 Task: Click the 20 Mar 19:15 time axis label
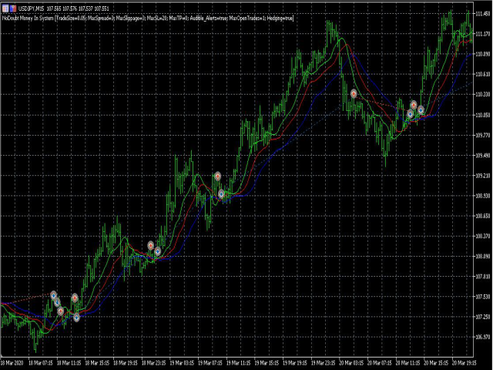[x=464, y=363]
